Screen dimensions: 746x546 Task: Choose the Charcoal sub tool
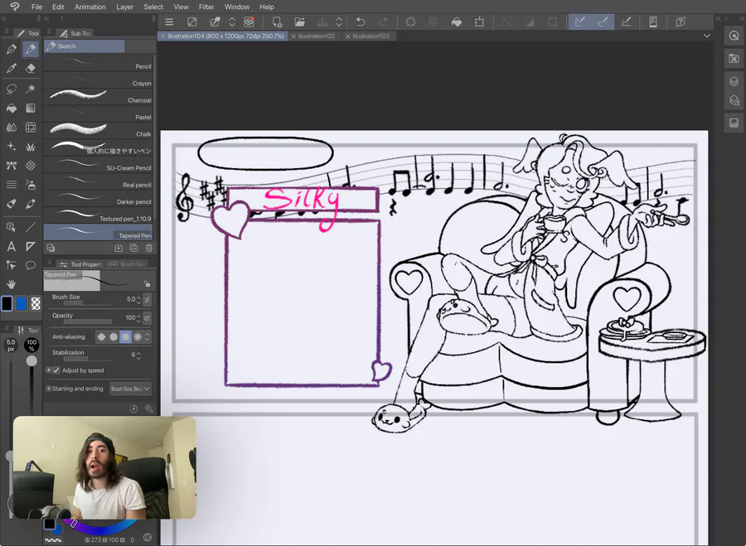tap(98, 96)
